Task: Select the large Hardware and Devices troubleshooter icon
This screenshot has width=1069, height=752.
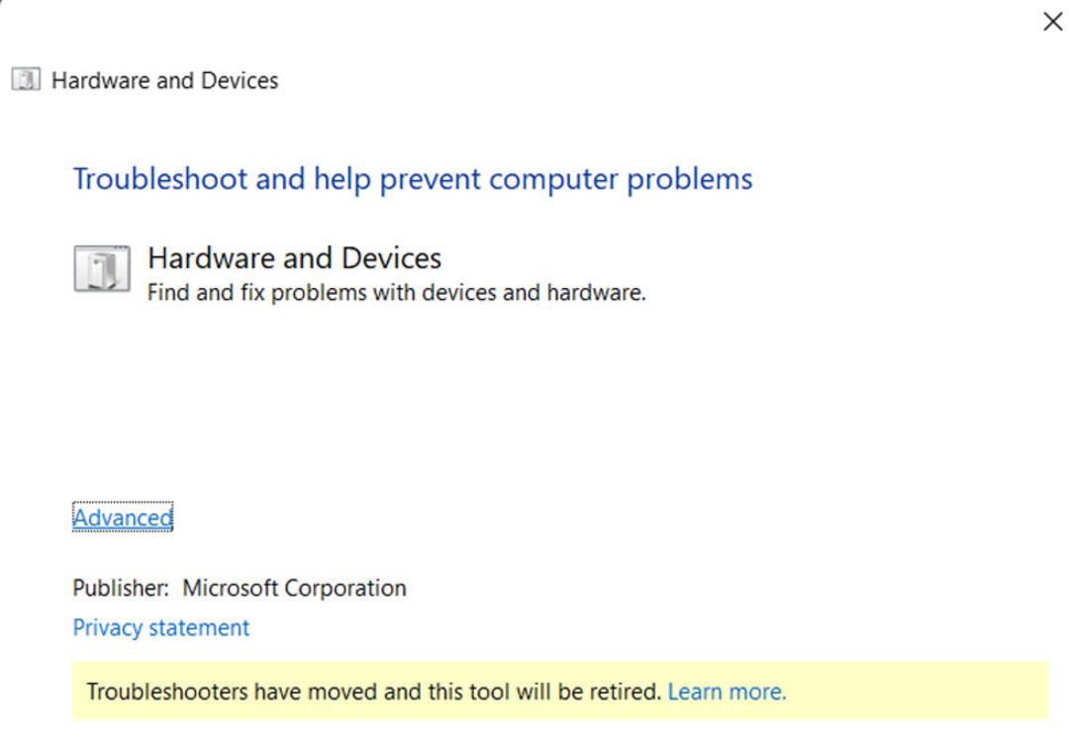Action: 102,268
